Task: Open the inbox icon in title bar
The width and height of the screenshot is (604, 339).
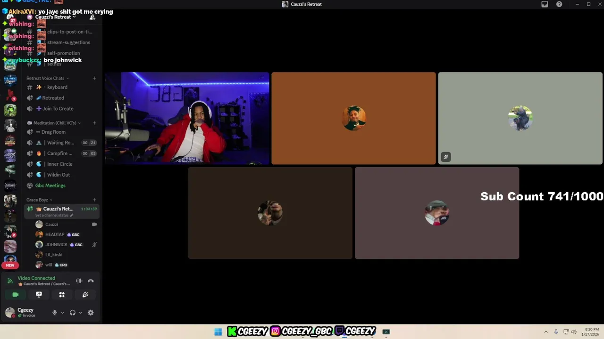Action: tap(545, 4)
